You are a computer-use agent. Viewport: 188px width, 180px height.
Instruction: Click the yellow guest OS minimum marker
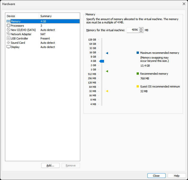pos(107,91)
